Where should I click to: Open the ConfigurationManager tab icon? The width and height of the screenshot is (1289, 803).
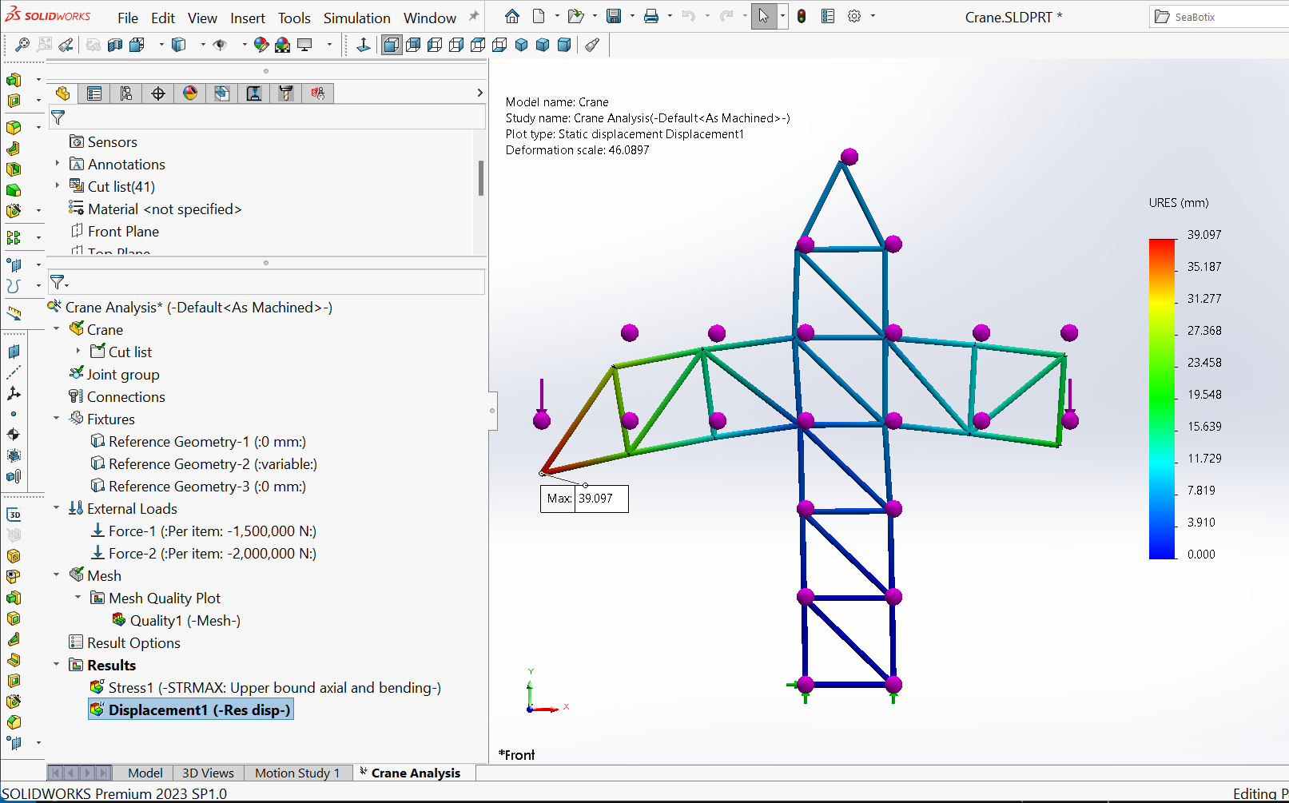(x=126, y=93)
